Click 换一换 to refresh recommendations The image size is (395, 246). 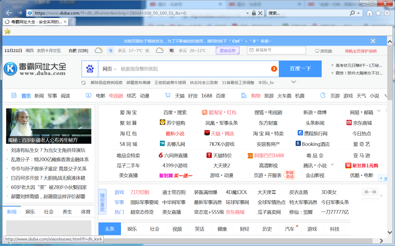370,192
